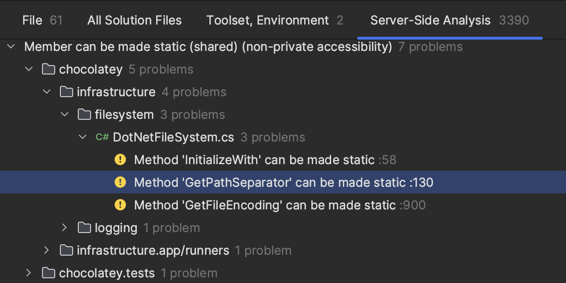Expand the logging folder node

[x=65, y=228]
